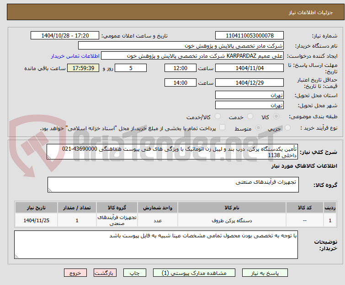Image resolution: width=345 pixels, height=285 pixels.
Task: Select the کالا radio button
Action: tap(276, 116)
